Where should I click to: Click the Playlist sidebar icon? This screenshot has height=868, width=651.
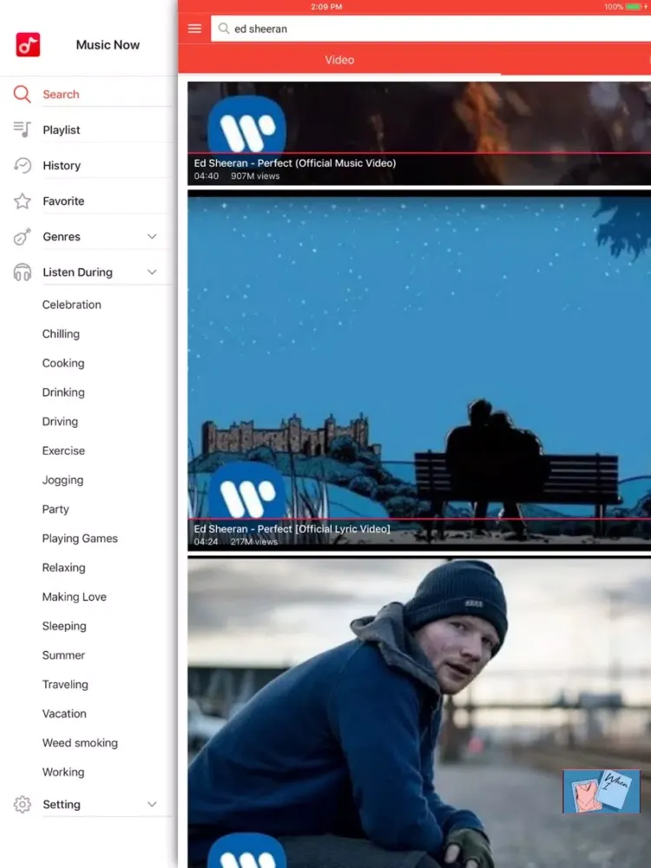click(x=23, y=129)
